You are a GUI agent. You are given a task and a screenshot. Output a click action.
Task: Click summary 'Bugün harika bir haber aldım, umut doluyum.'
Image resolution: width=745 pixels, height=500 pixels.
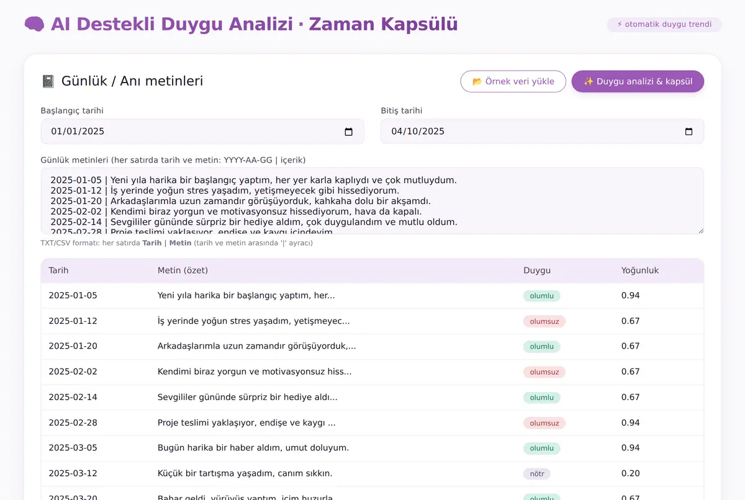[x=253, y=448]
